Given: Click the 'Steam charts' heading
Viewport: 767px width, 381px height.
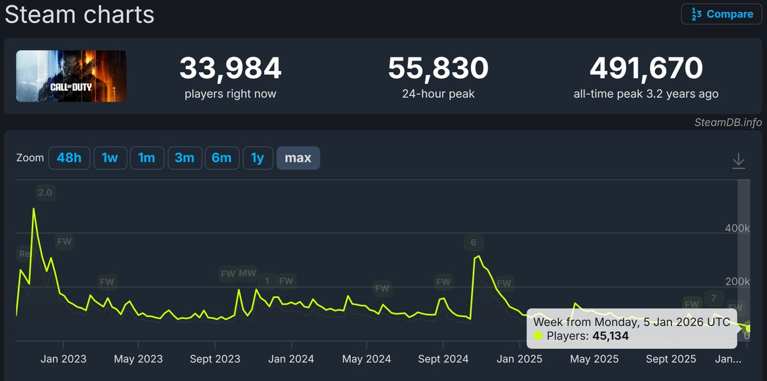Looking at the screenshot, I should 80,14.
